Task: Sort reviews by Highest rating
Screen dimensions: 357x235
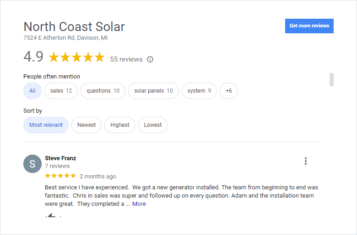Action: [x=120, y=125]
